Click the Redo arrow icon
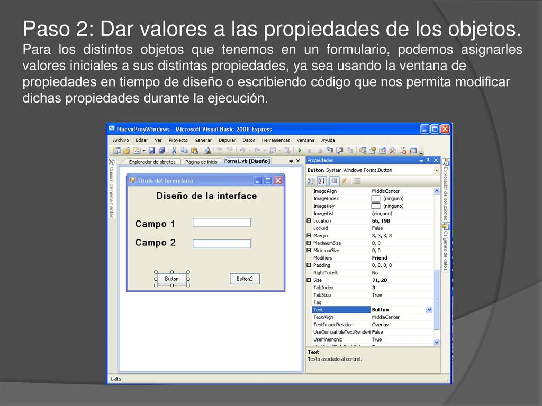The height and width of the screenshot is (406, 542). [257, 151]
